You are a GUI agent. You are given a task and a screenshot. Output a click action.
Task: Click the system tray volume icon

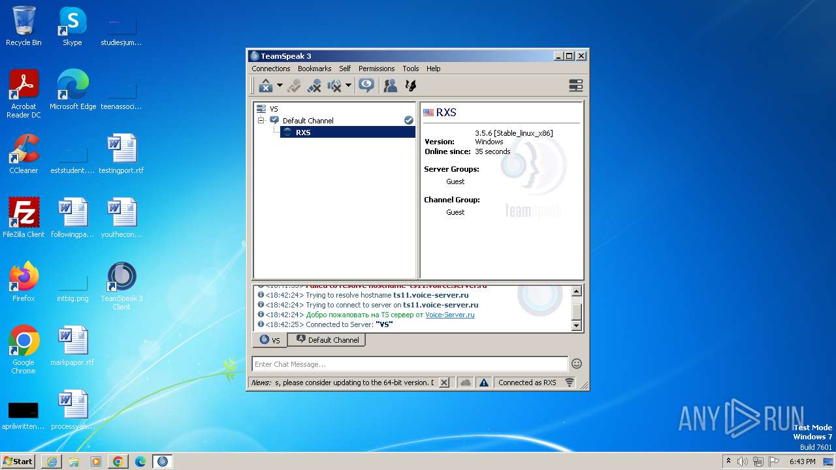[x=743, y=462]
